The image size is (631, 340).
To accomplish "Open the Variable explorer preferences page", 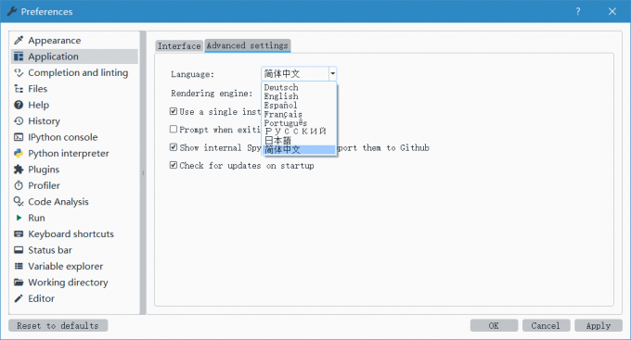I will pyautogui.click(x=74, y=266).
